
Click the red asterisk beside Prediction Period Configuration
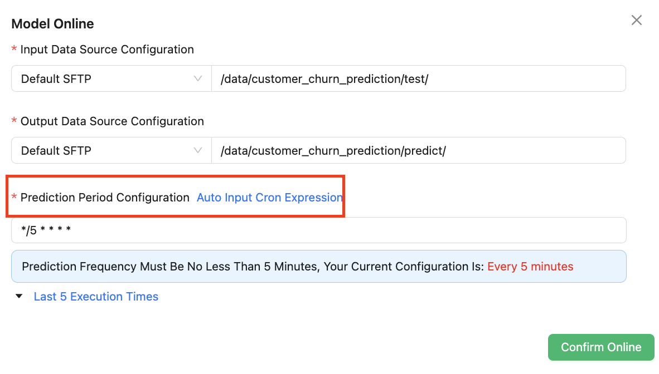(x=14, y=198)
